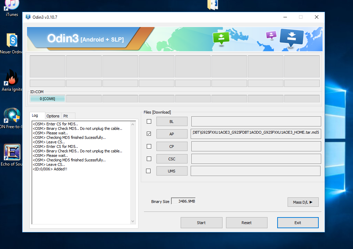Click the CSC file select button
This screenshot has width=353, height=249.
[x=172, y=159]
